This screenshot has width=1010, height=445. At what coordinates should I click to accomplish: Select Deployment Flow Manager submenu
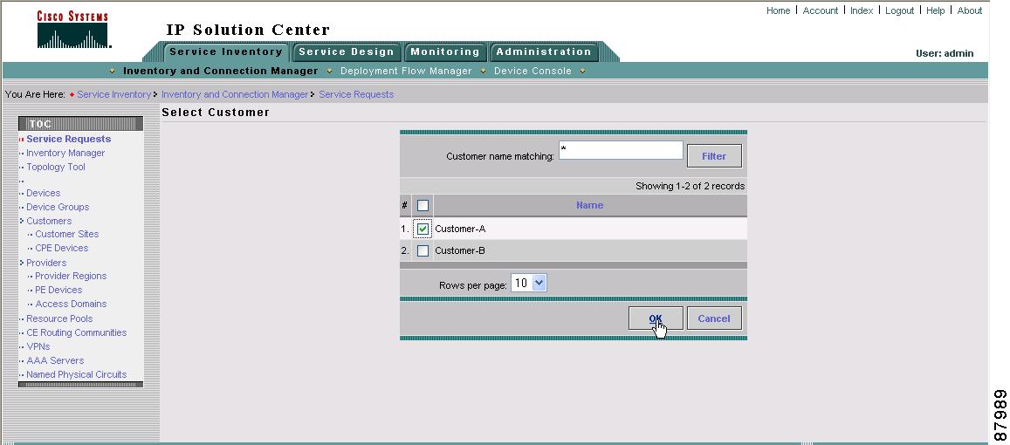[406, 71]
